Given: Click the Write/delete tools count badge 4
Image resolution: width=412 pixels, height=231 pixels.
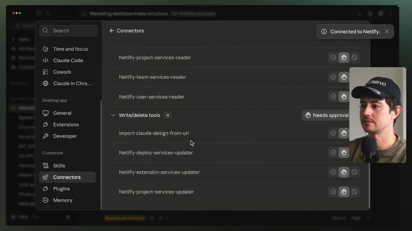Looking at the screenshot, I should pyautogui.click(x=167, y=115).
